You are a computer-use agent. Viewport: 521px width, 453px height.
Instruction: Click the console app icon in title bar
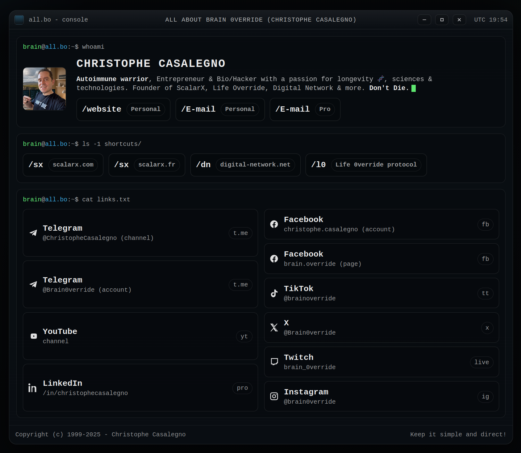pos(19,20)
